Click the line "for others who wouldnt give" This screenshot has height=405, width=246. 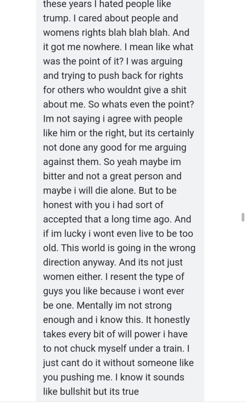[x=102, y=90]
